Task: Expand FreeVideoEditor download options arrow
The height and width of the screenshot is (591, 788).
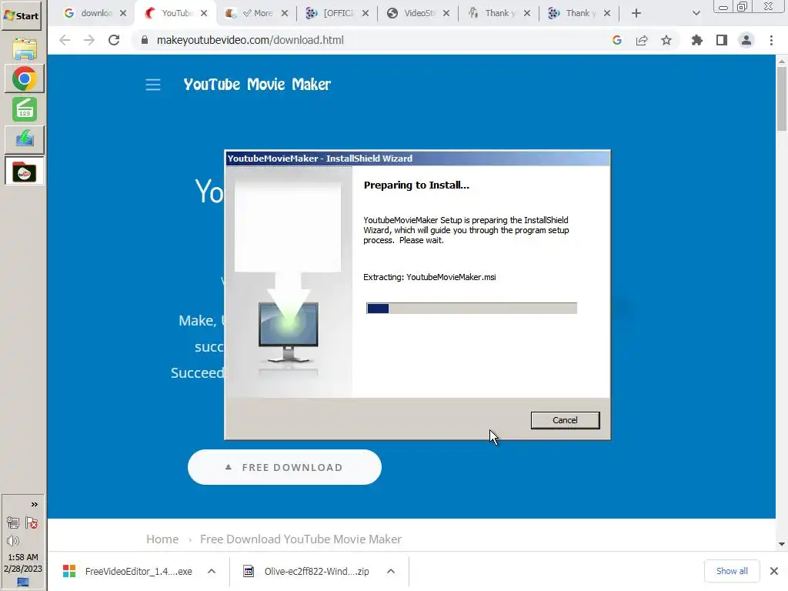Action: (212, 572)
